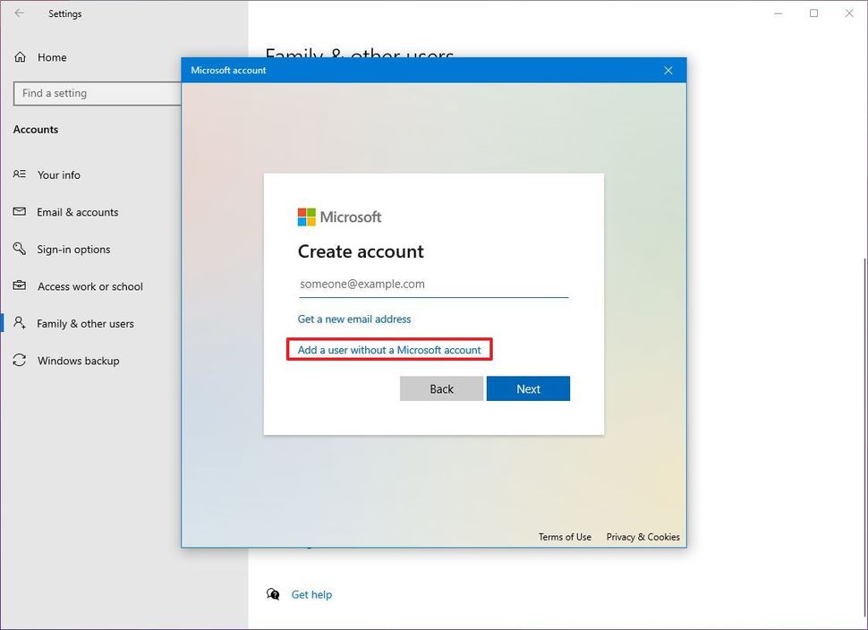Click the Back button in dialog
This screenshot has height=630, width=868.
click(x=441, y=388)
